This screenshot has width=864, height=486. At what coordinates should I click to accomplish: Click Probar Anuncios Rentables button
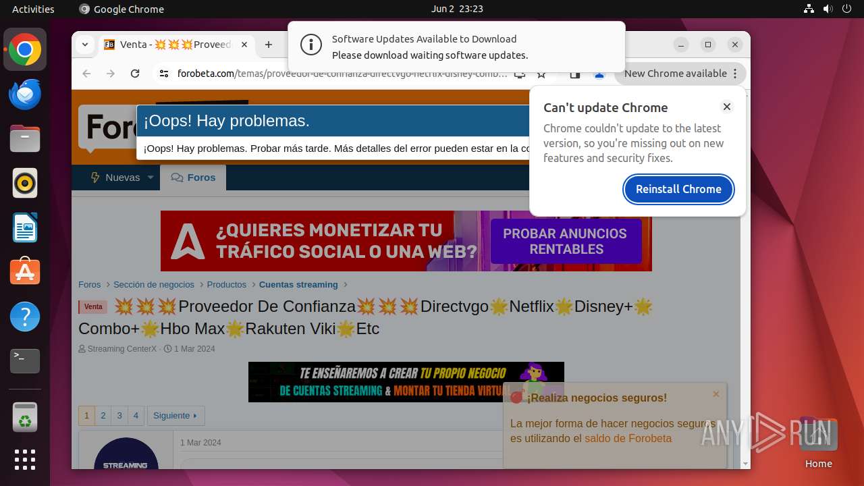(566, 241)
